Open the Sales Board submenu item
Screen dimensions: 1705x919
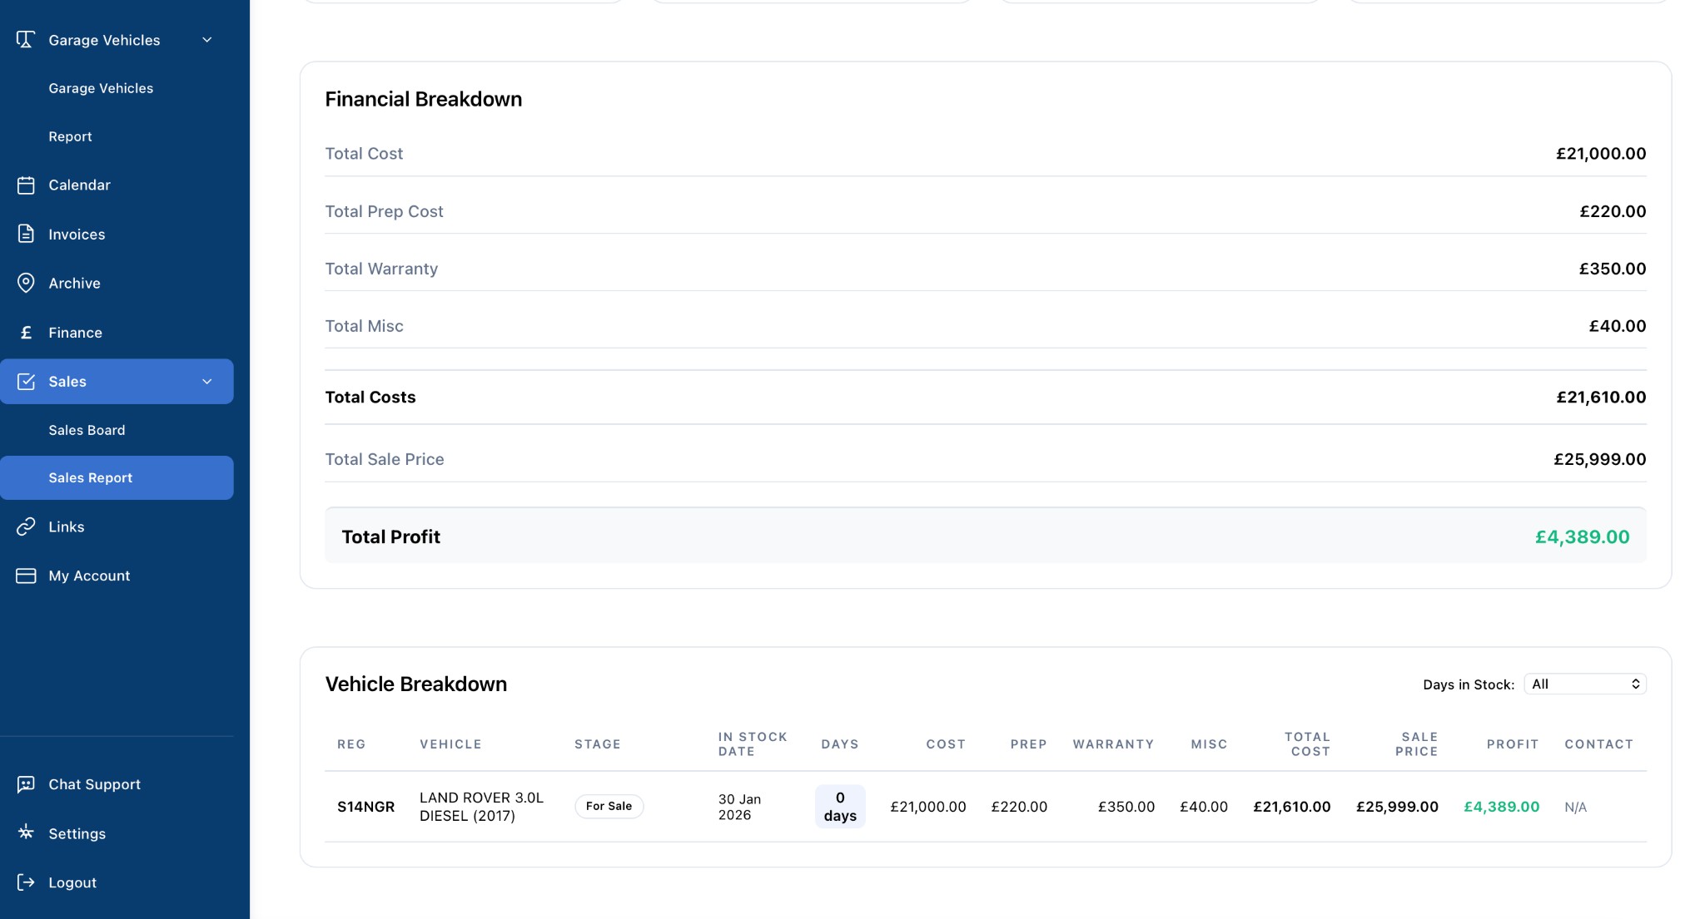coord(87,430)
